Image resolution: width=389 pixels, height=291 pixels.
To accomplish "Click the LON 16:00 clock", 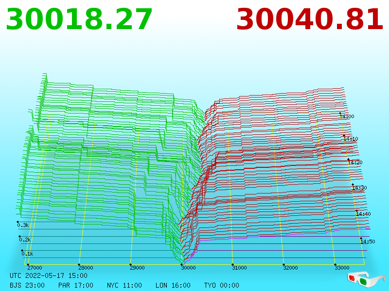I will (173, 285).
